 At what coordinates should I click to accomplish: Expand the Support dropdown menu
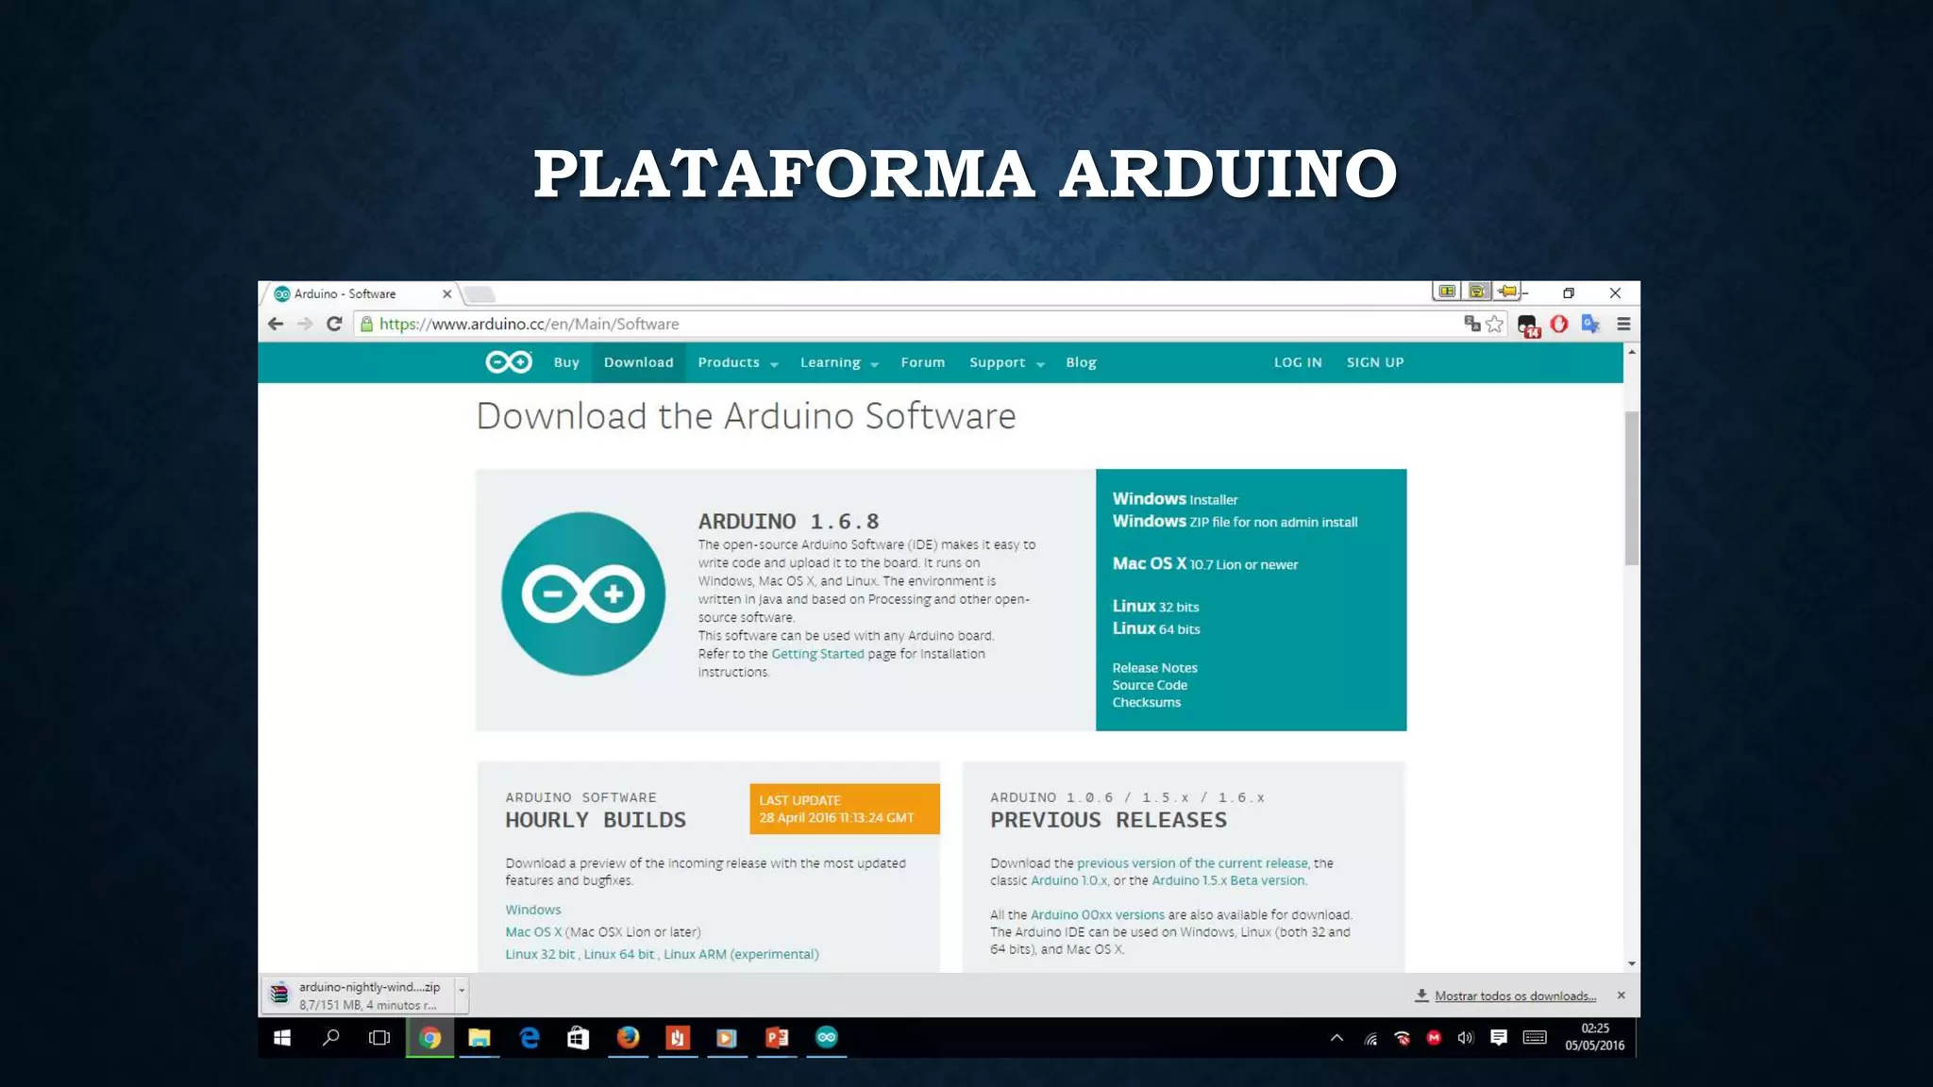[x=1006, y=362]
